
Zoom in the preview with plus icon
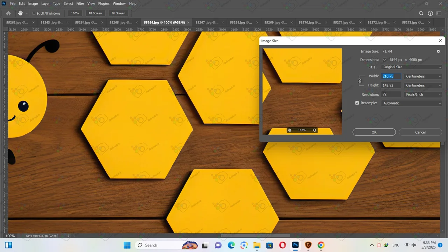315,130
